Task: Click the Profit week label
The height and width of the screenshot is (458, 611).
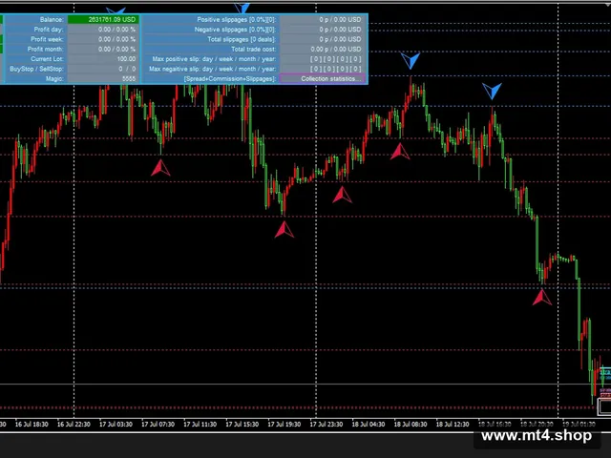Action: (x=47, y=39)
